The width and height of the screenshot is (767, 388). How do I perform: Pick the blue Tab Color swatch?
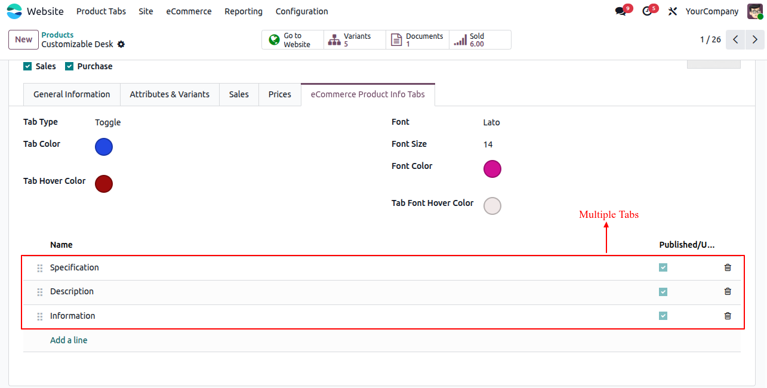104,147
